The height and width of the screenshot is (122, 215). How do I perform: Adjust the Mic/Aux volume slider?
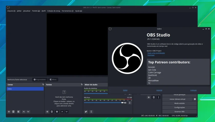coord(104,103)
